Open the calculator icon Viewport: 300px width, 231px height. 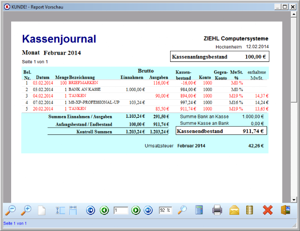[x=199, y=210]
